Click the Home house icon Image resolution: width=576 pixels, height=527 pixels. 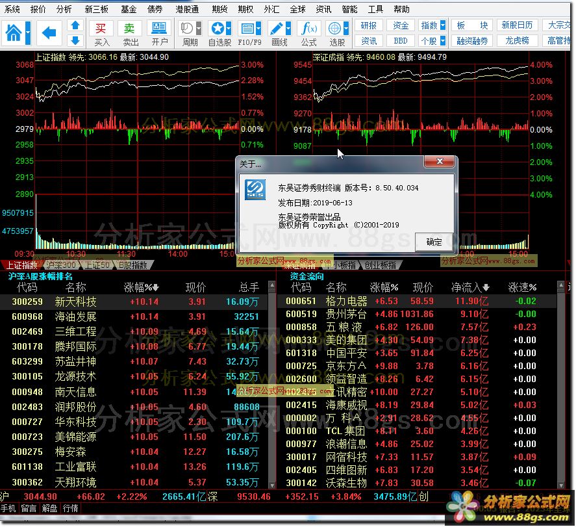(x=14, y=32)
